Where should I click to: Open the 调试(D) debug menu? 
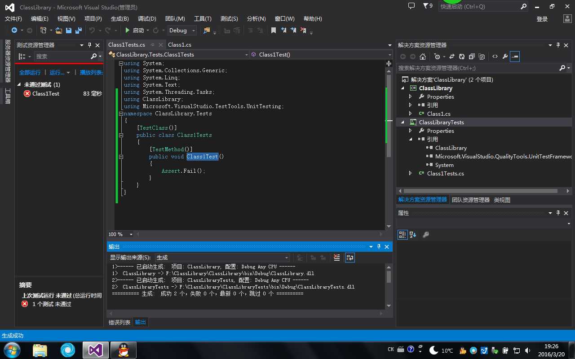point(147,19)
